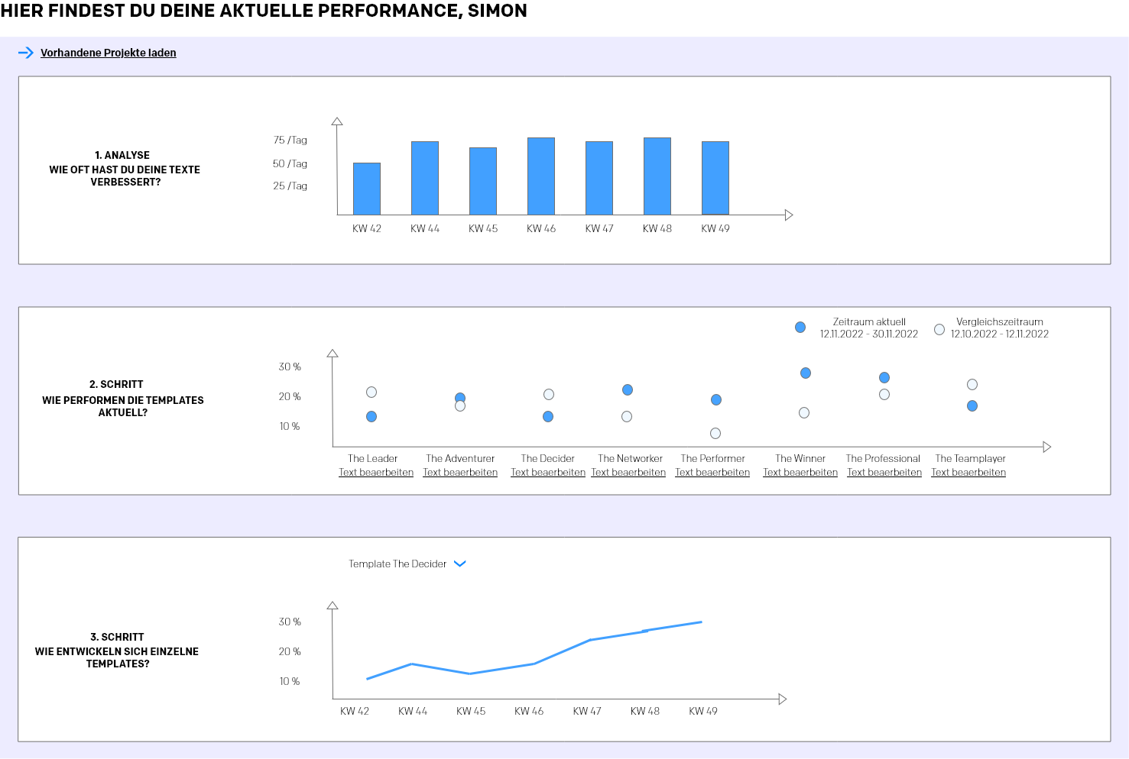Click the Template The Decider selector label

point(397,564)
